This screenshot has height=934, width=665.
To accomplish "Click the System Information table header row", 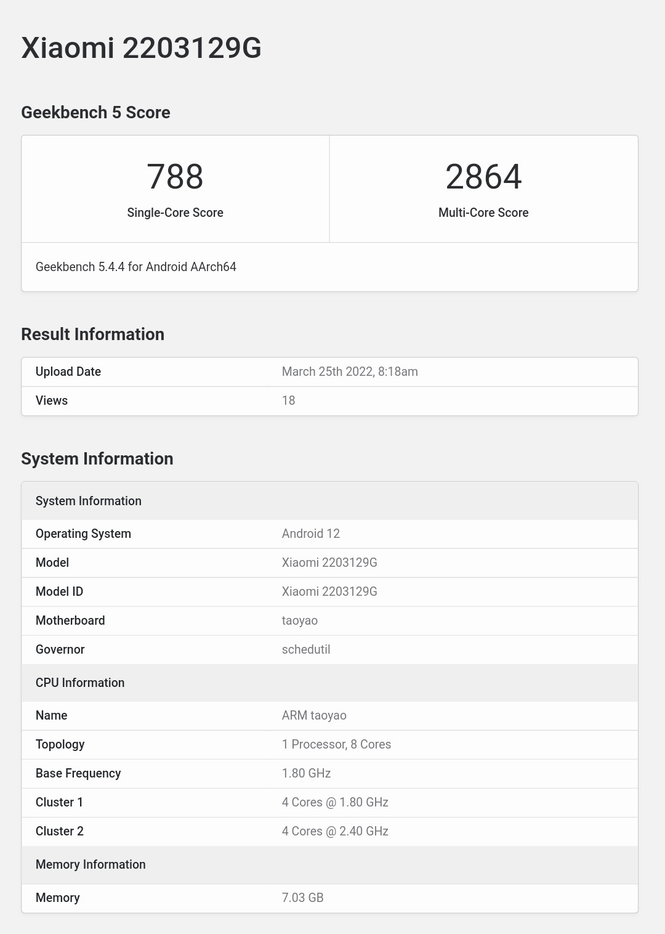I will tap(330, 501).
